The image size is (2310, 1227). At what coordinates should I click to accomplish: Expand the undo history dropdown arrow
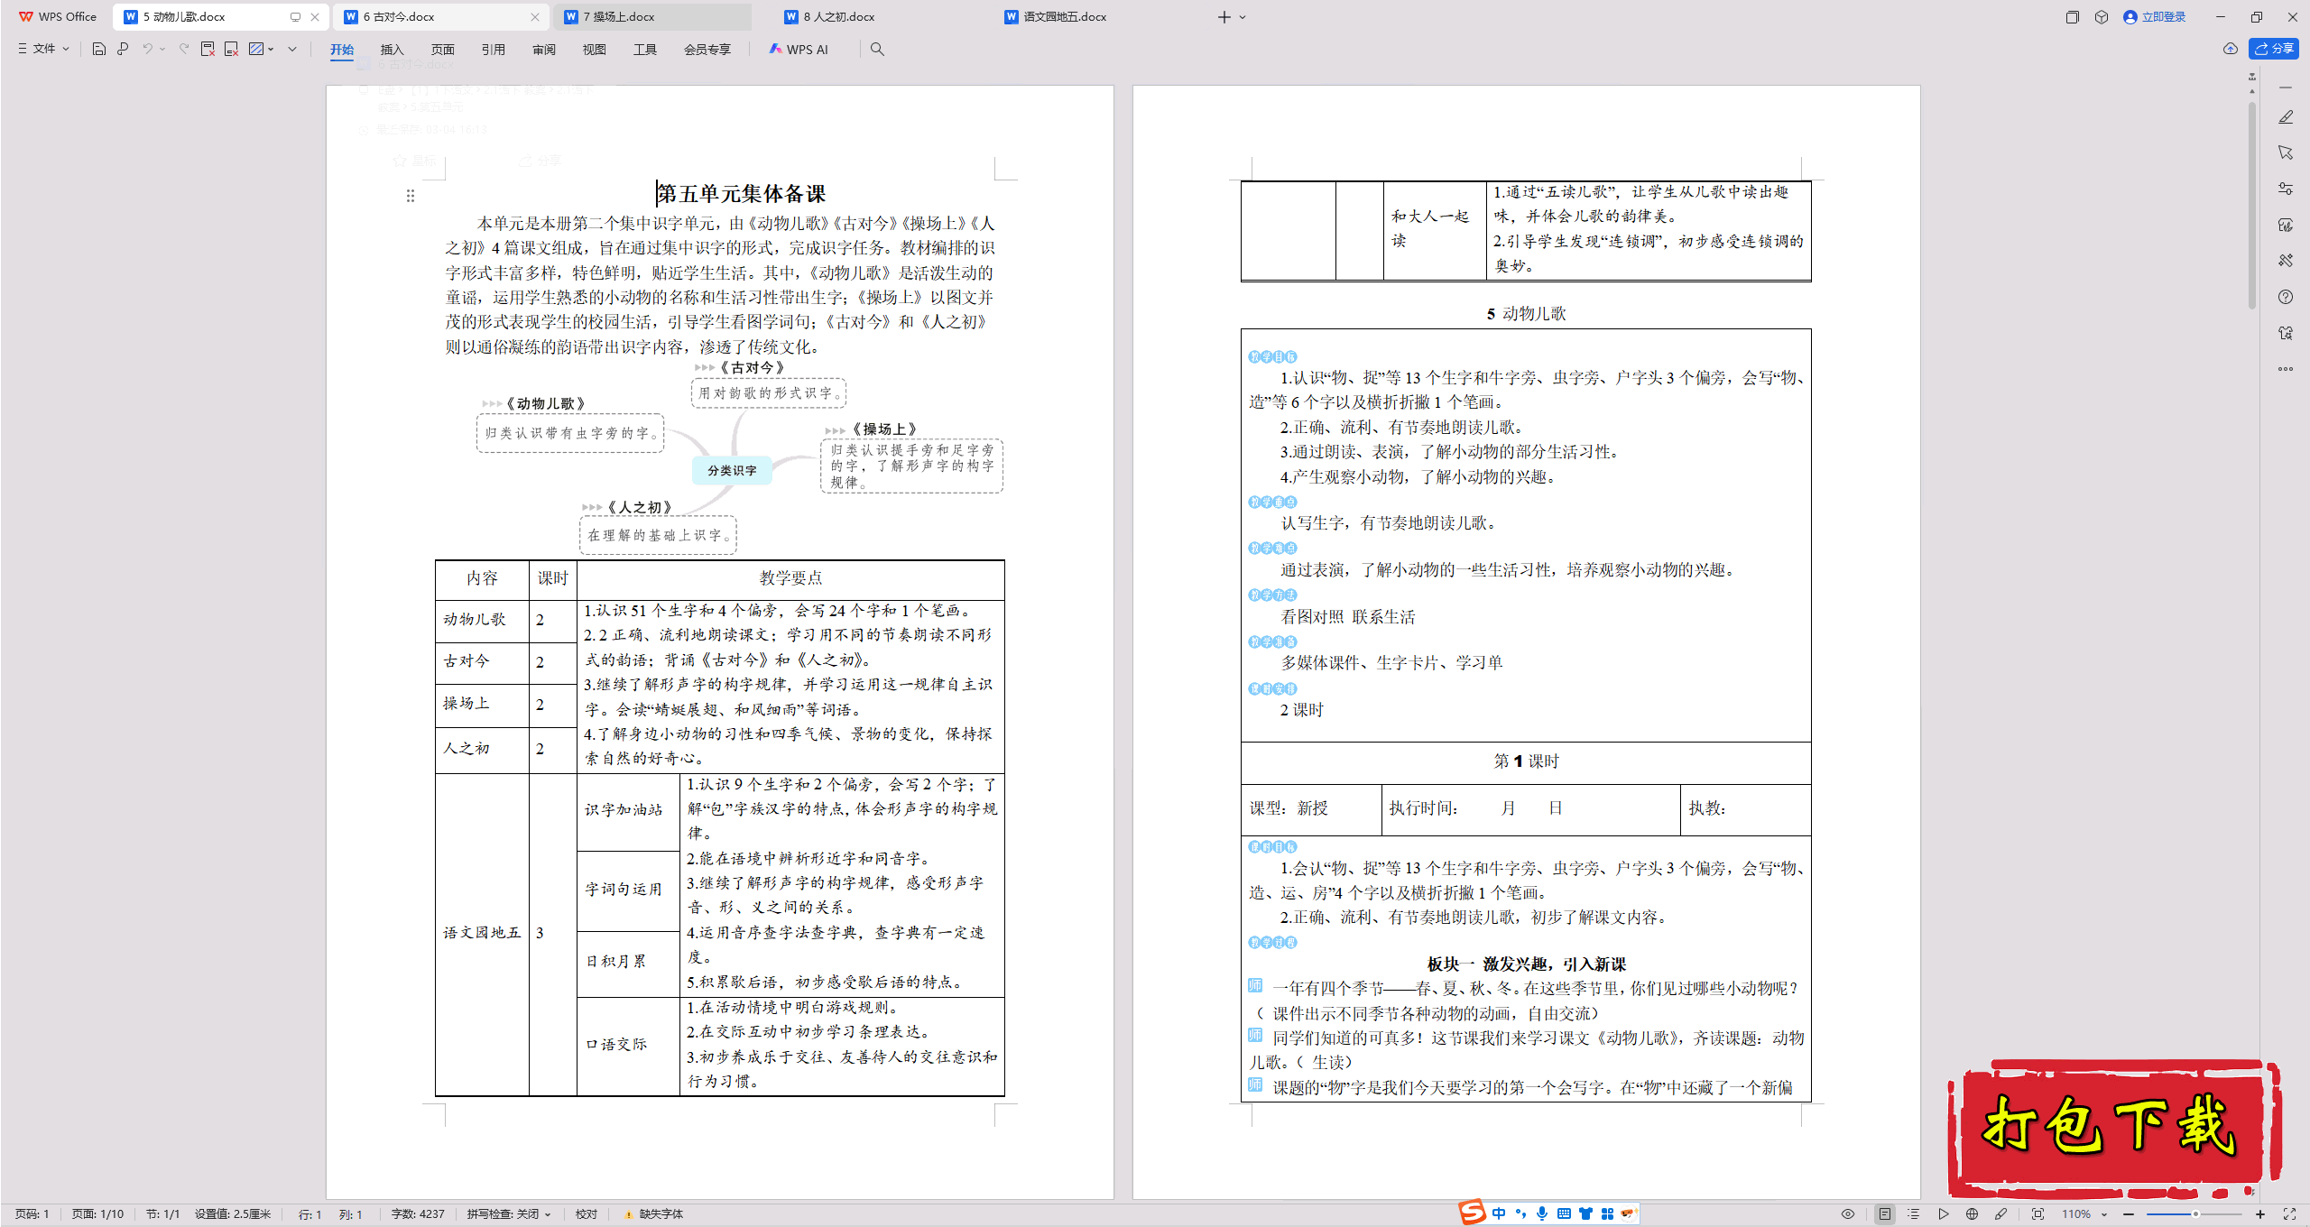pyautogui.click(x=163, y=49)
